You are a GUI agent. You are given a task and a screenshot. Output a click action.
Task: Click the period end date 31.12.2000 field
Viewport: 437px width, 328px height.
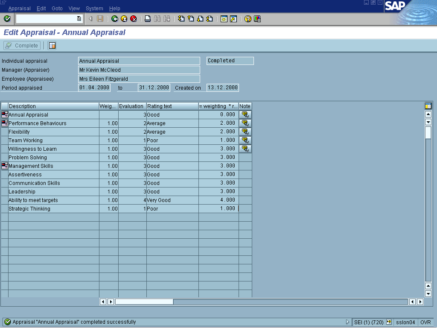click(x=154, y=88)
